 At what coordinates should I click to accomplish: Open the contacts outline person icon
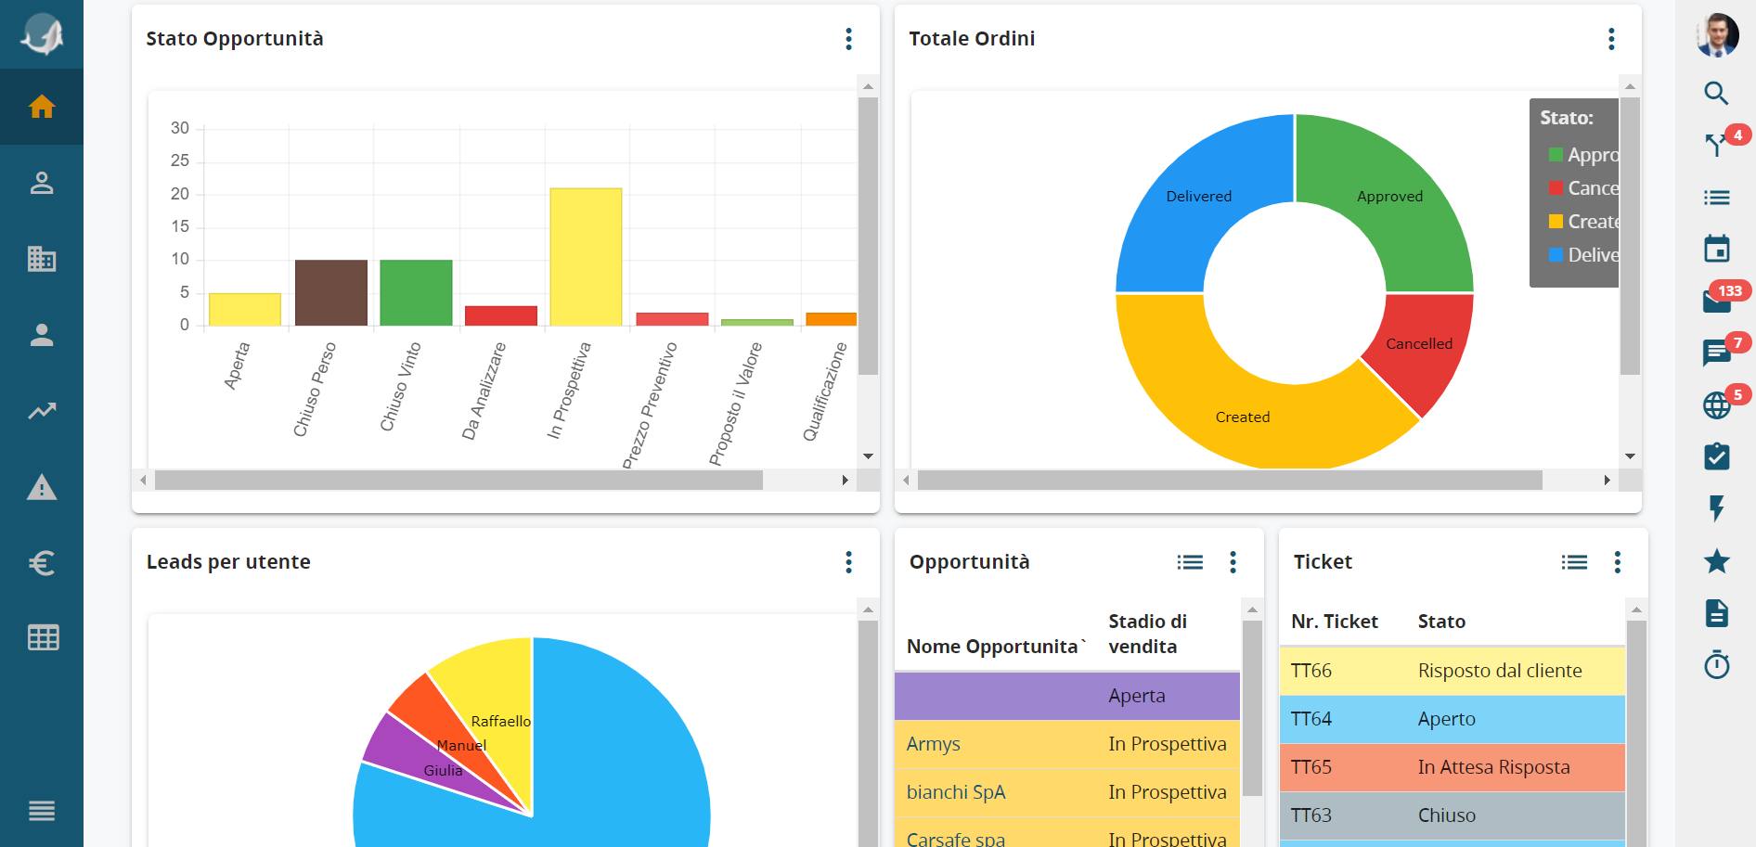(41, 183)
